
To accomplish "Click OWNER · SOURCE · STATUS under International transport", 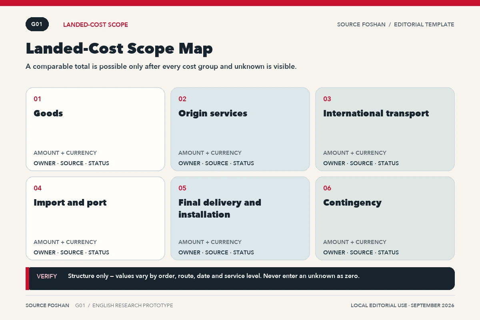I will tap(361, 163).
